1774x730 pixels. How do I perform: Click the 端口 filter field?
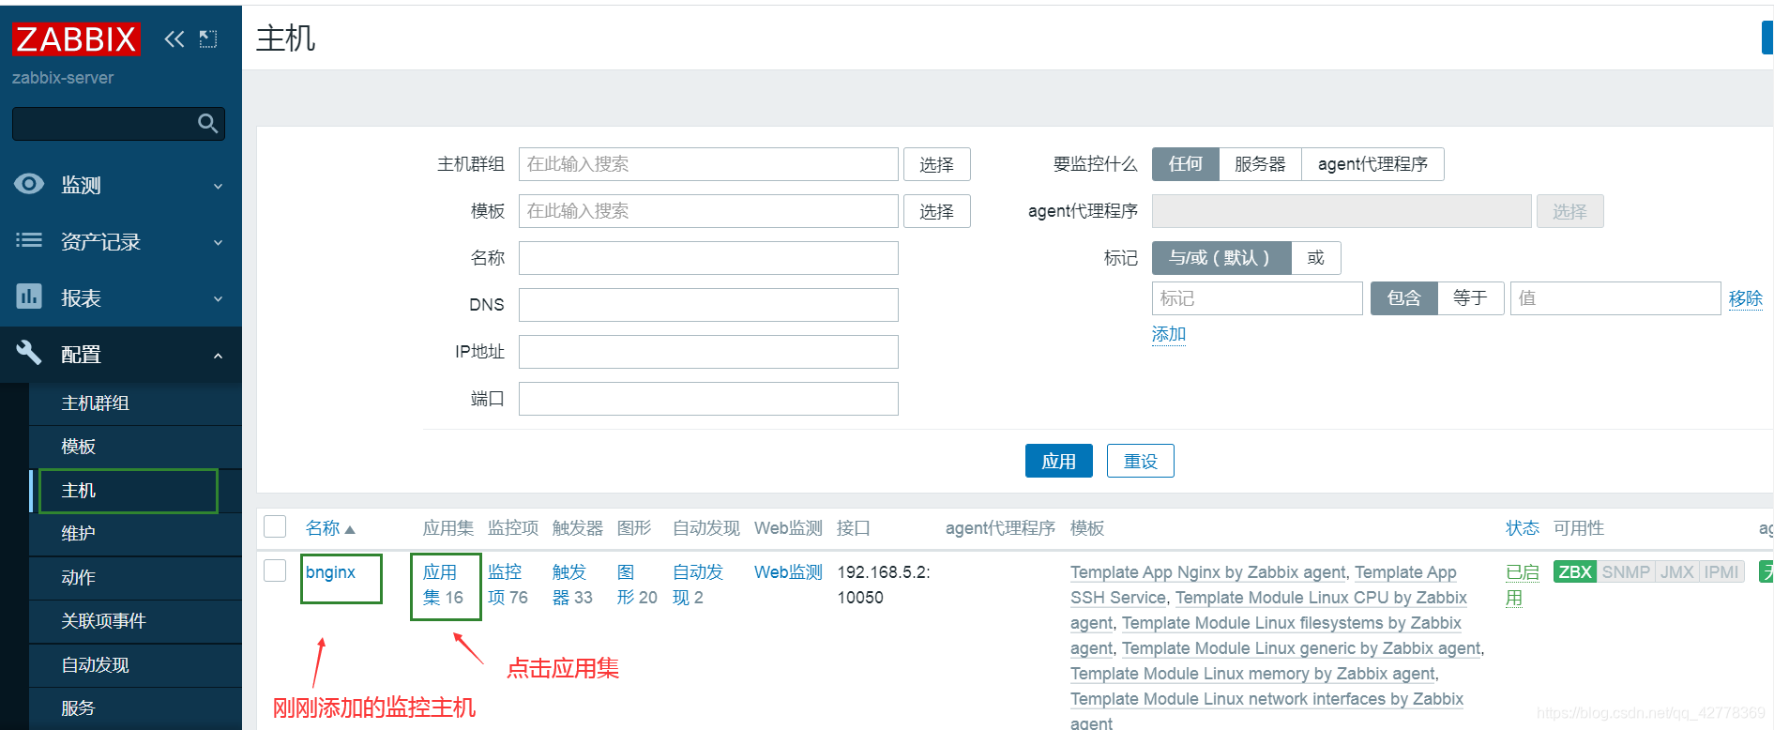tap(708, 399)
